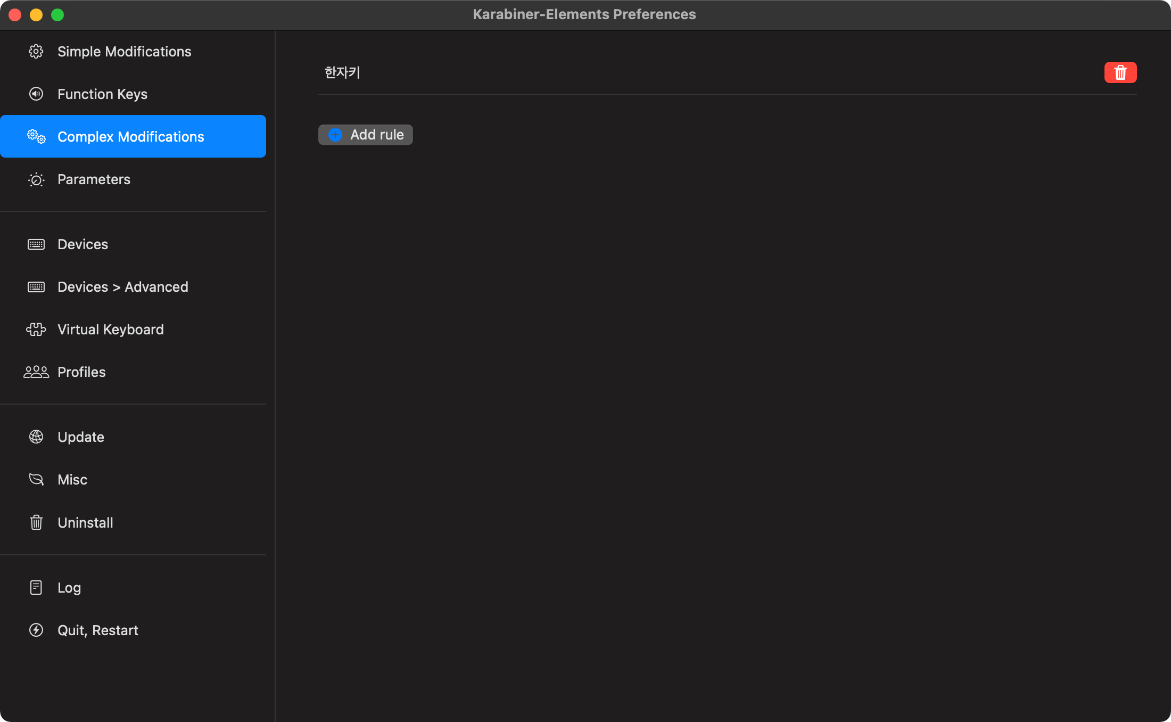
Task: Open the Parameters settings page
Action: (94, 179)
